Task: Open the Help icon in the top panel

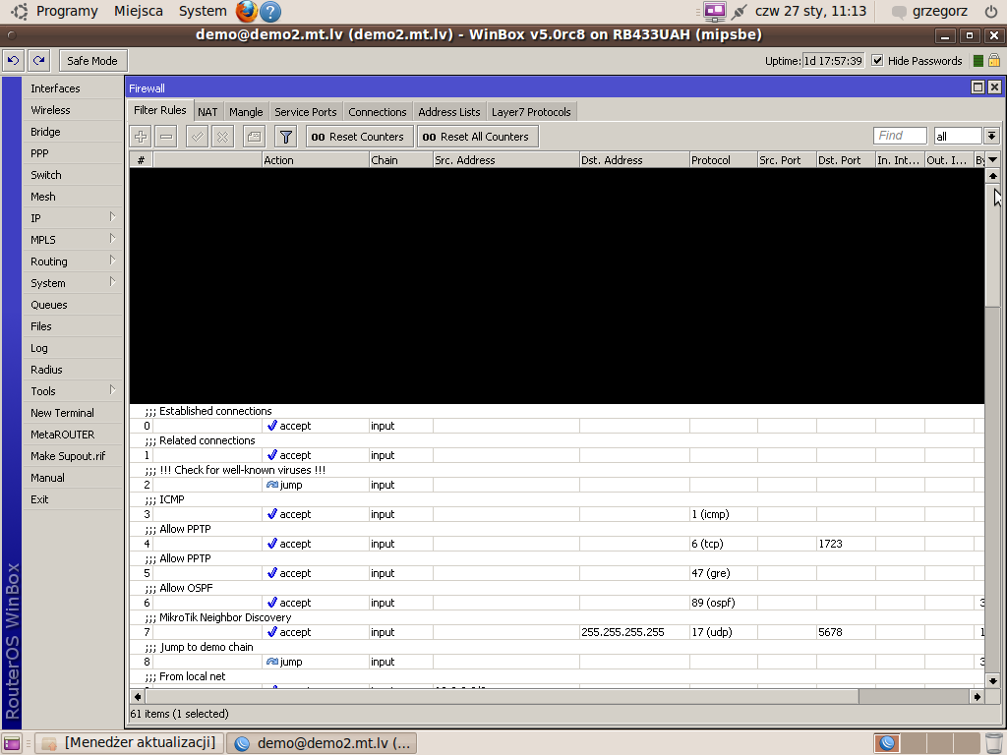Action: click(270, 11)
